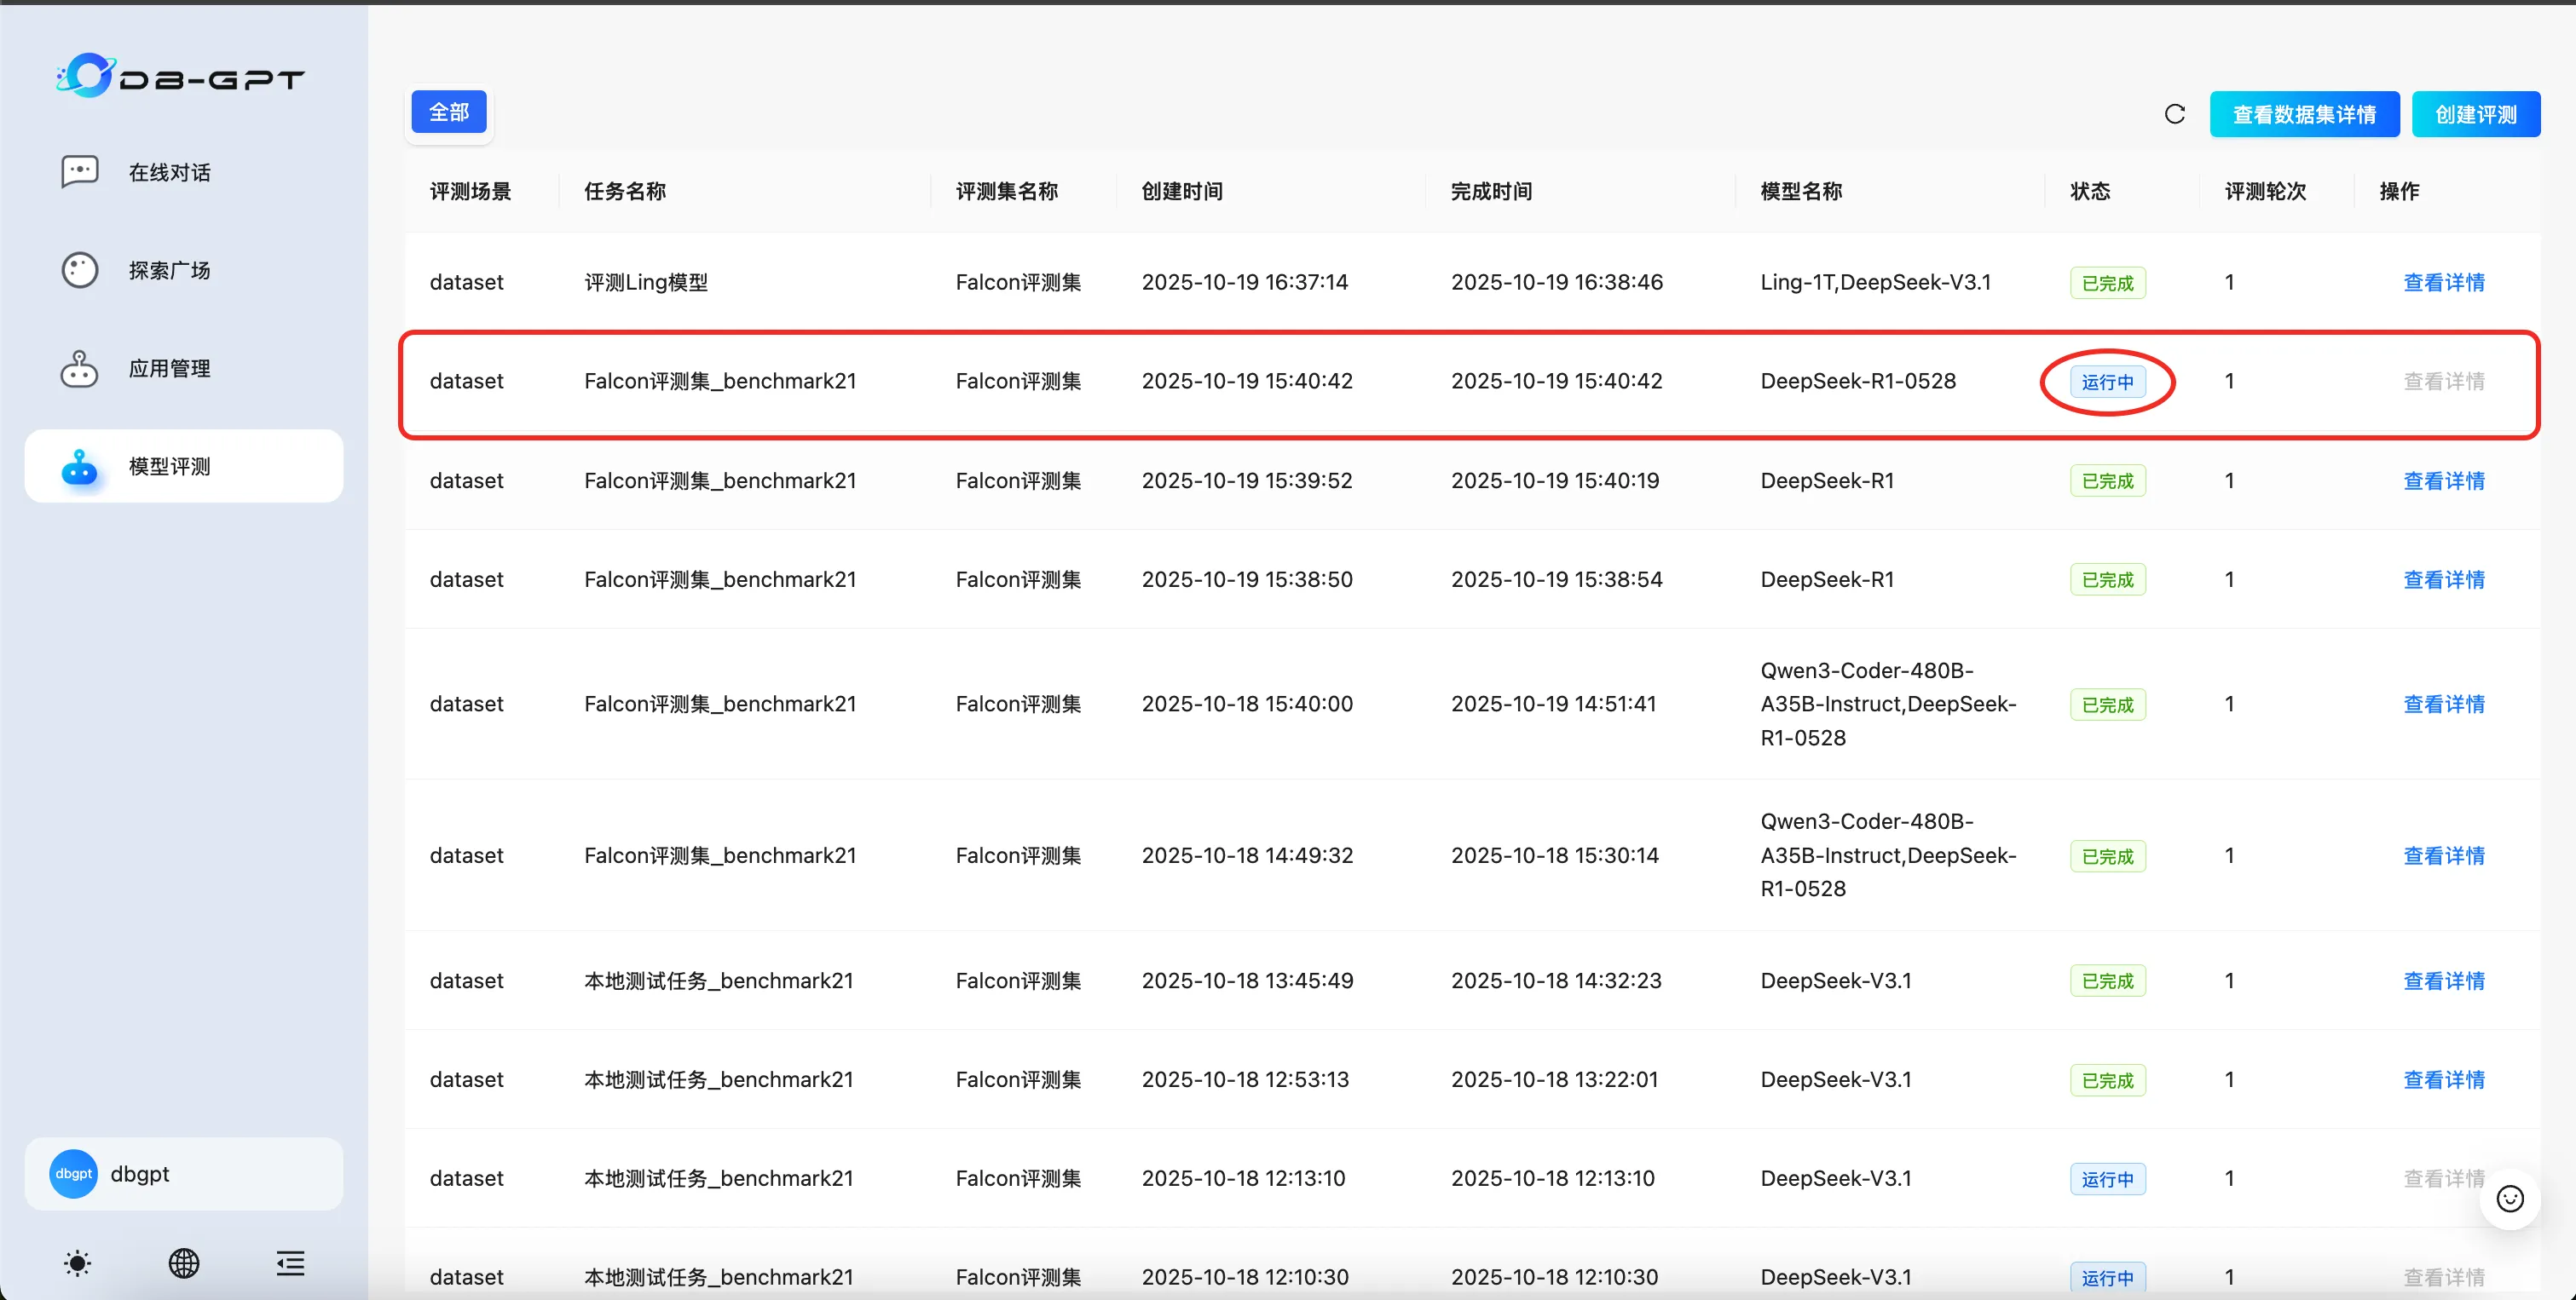The height and width of the screenshot is (1300, 2576).
Task: Click the 运行中 status tag of DeepSeek-R1-0528
Action: point(2107,382)
